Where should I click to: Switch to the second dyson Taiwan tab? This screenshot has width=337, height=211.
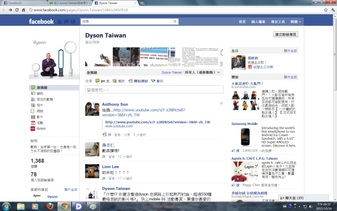(70, 3)
